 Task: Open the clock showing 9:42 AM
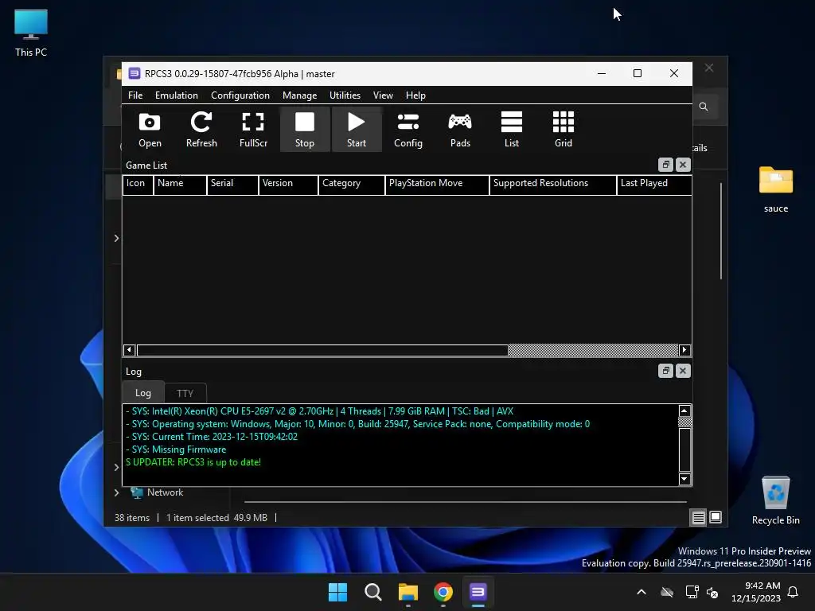(756, 592)
